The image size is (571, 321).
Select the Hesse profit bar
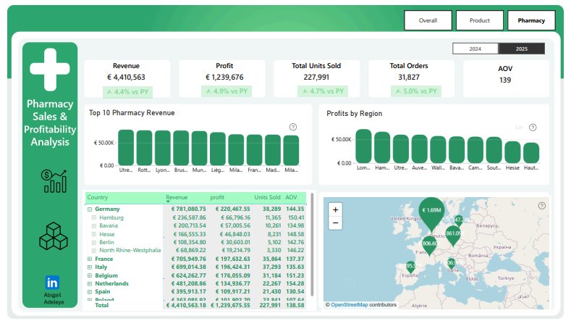[x=512, y=152]
